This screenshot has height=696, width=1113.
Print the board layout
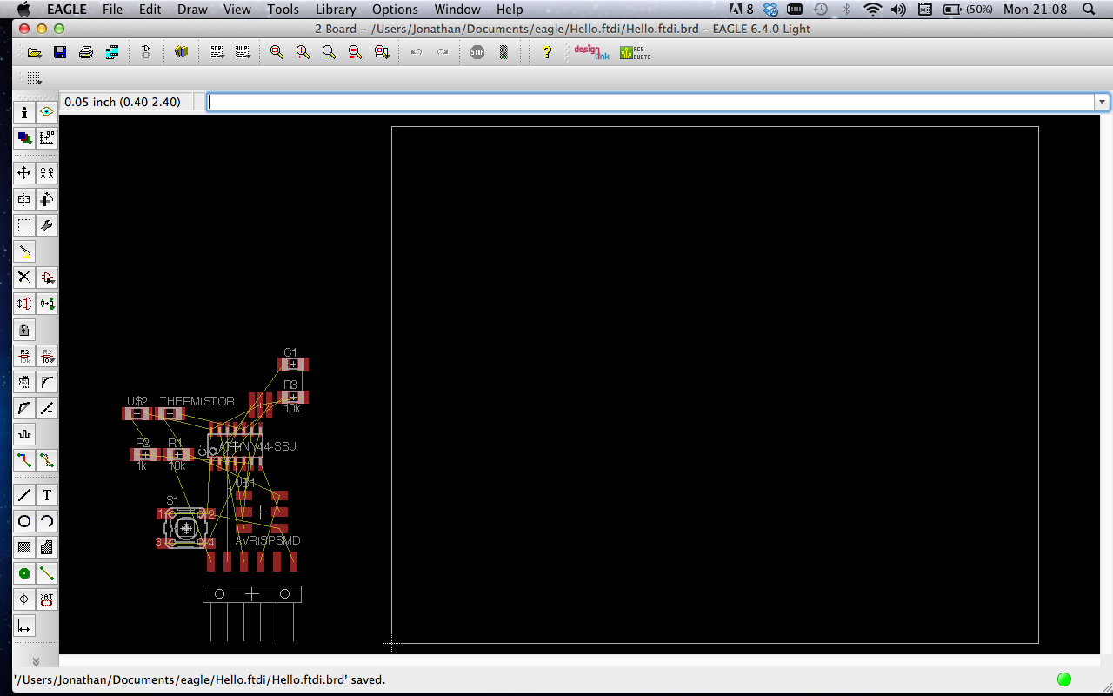[x=86, y=52]
